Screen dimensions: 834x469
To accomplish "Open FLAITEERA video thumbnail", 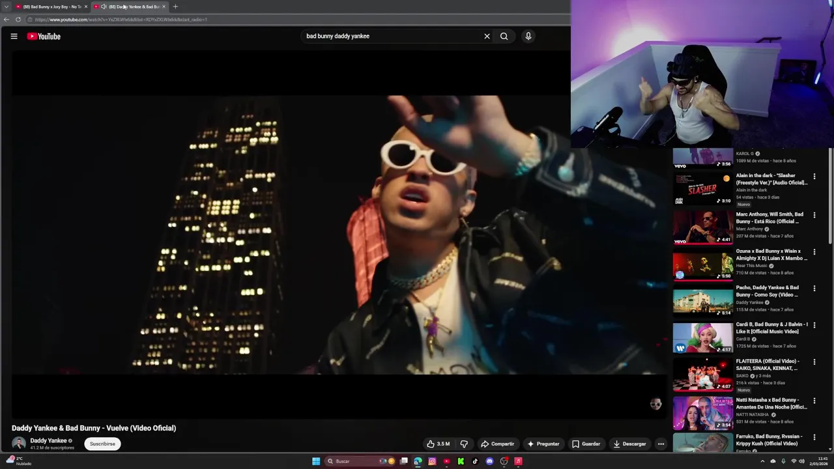I will (x=703, y=375).
